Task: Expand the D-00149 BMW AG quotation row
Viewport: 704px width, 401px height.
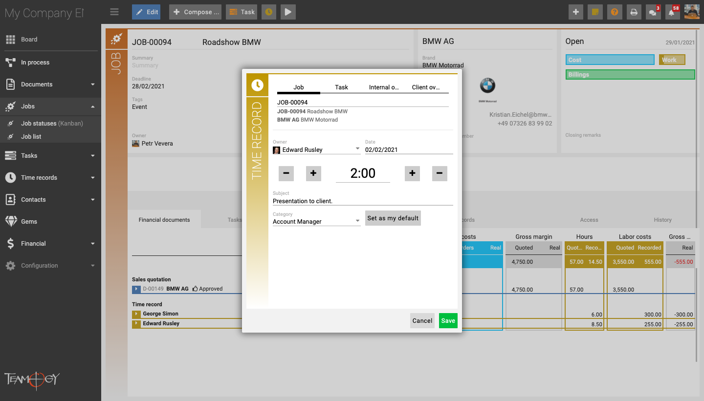Action: pos(136,289)
